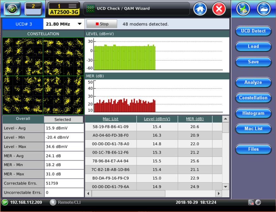Viewport: 276px width, 212px height.
Task: Select MAC row 00-1C-7B-E6-12-F6
Action: click(x=111, y=152)
